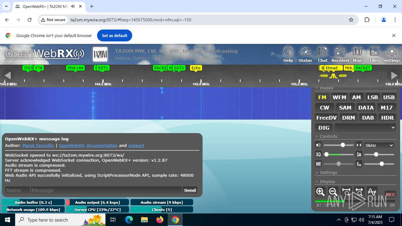Open the Settings gear
The image size is (402, 226).
click(x=392, y=55)
